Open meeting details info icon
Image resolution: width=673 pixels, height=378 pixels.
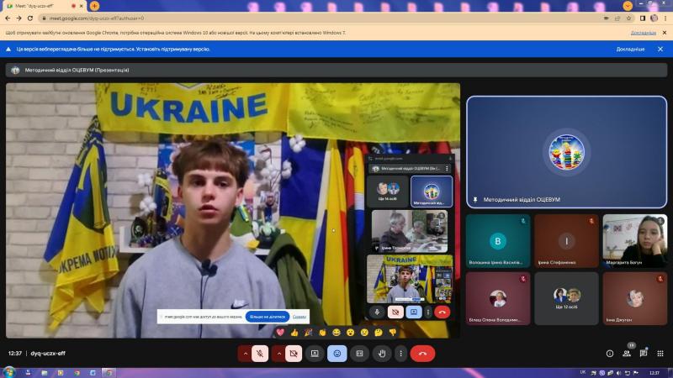pyautogui.click(x=609, y=354)
